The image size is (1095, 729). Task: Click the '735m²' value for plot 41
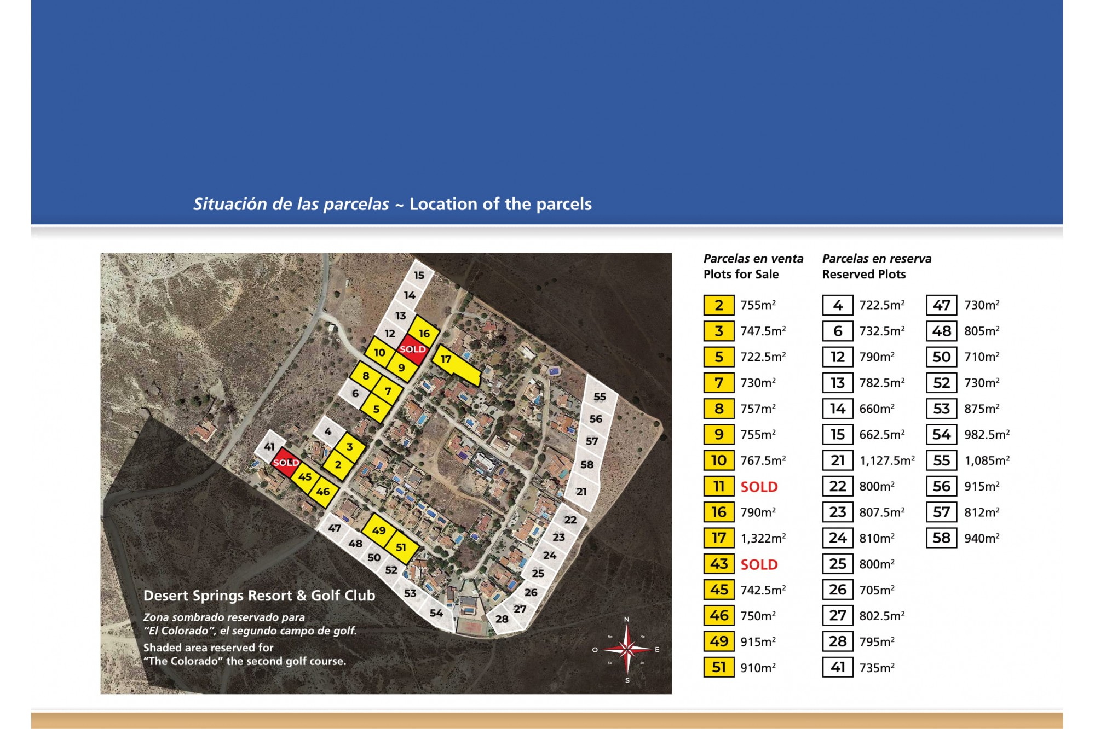point(877,668)
